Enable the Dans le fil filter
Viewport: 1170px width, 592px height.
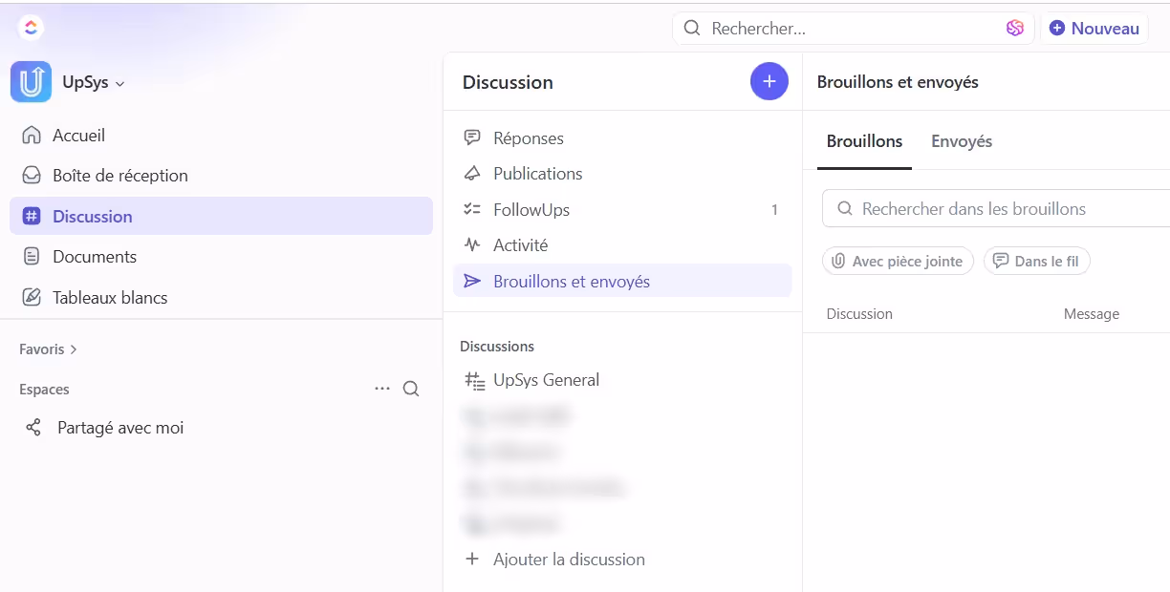(1036, 260)
